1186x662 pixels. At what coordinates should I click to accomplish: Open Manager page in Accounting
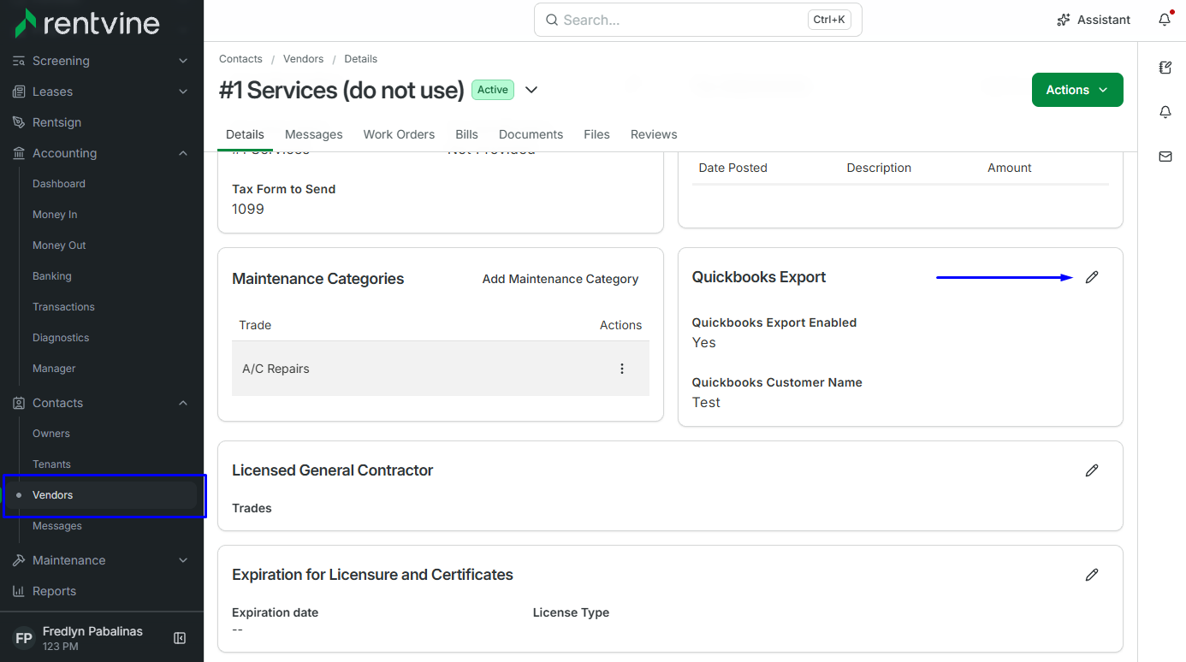54,369
